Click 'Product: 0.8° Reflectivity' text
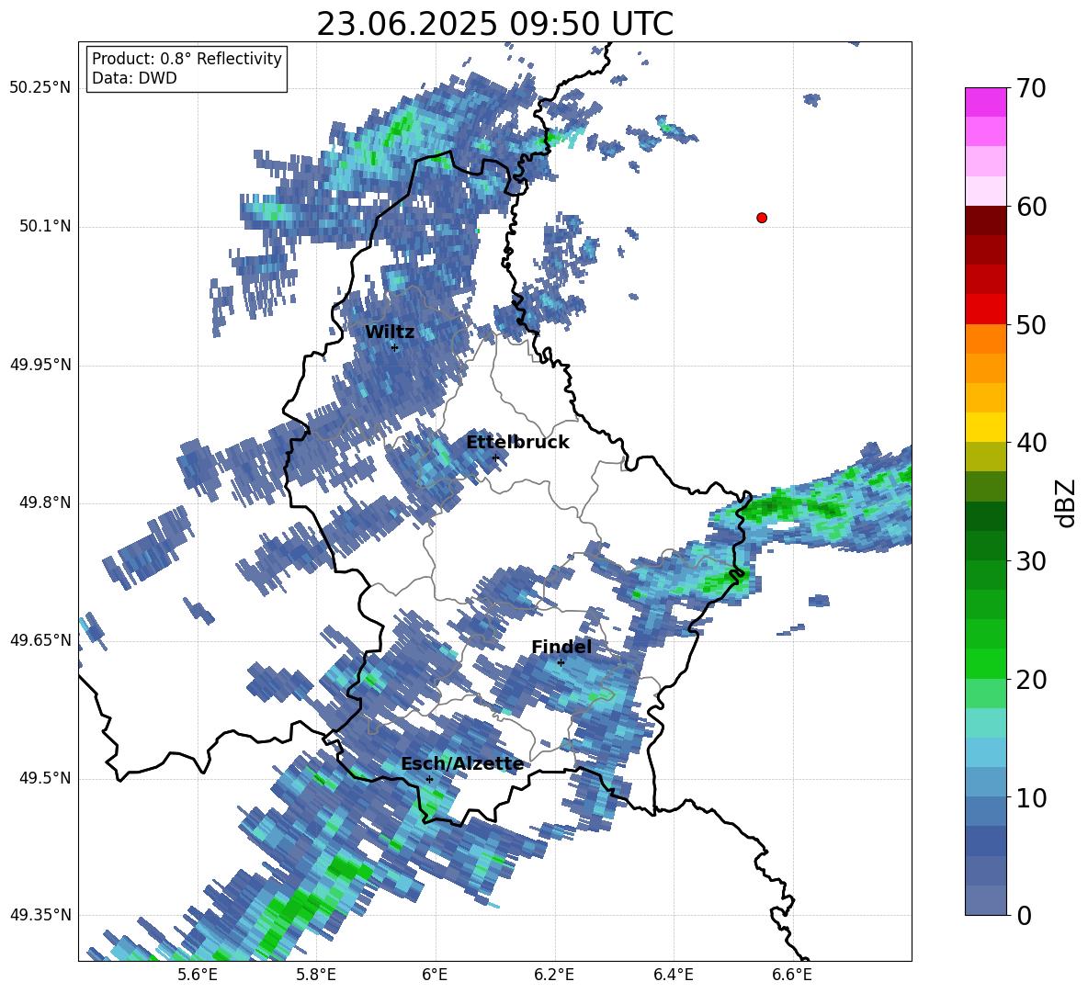This screenshot has width=1088, height=993. point(187,59)
